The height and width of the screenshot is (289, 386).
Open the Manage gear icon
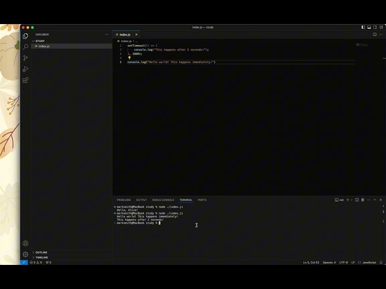[x=25, y=254]
